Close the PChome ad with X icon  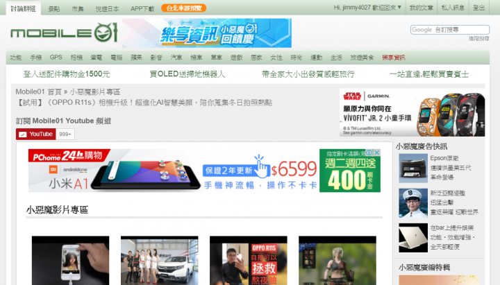click(x=377, y=153)
